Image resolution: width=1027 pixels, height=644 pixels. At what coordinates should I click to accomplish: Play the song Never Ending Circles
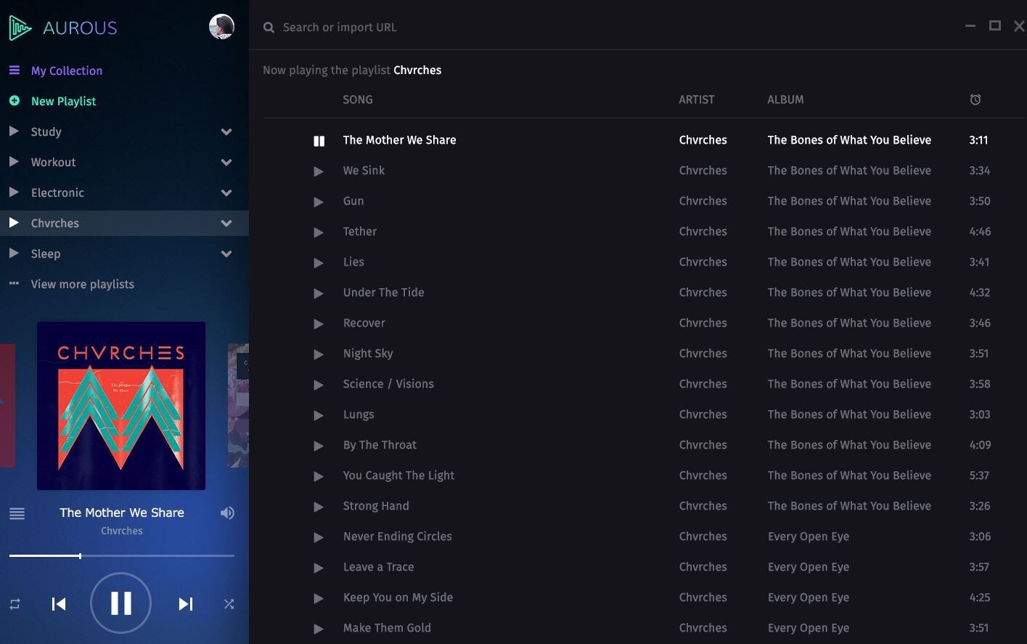pos(319,537)
